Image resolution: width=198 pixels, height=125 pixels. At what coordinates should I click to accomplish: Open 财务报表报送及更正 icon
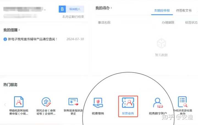pyautogui.click(x=73, y=102)
